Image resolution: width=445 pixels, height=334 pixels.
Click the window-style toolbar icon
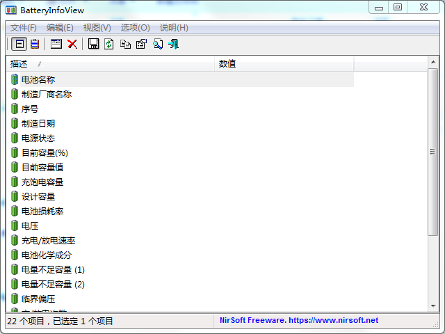click(x=56, y=44)
